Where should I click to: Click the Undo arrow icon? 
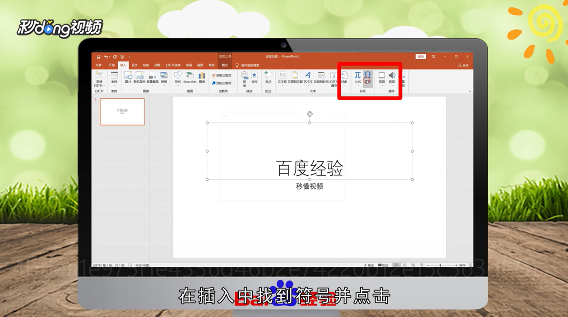(106, 57)
